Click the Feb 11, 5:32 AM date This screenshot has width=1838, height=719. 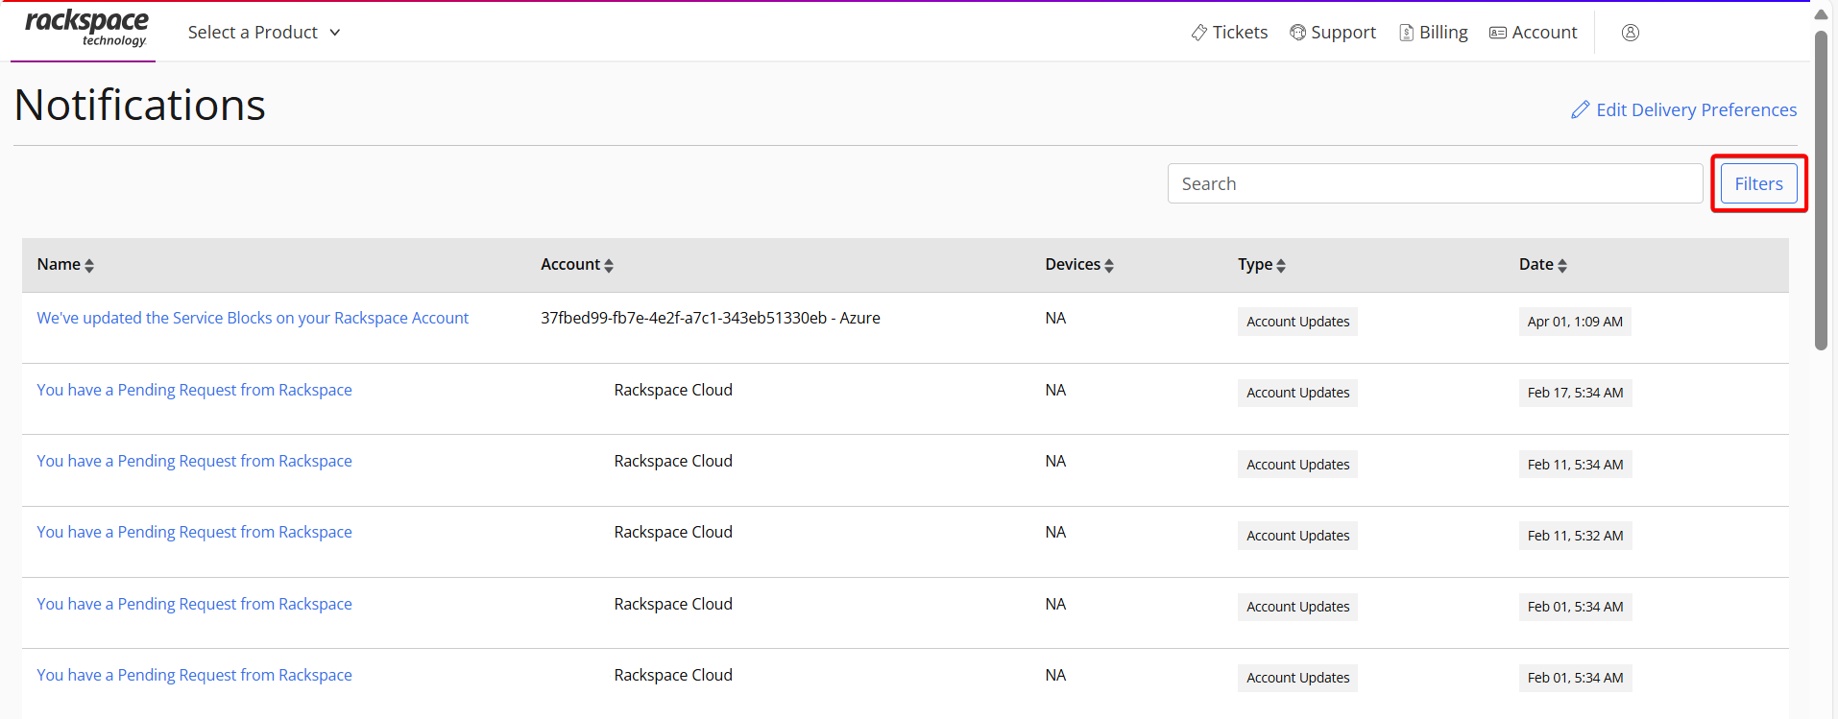click(1575, 536)
